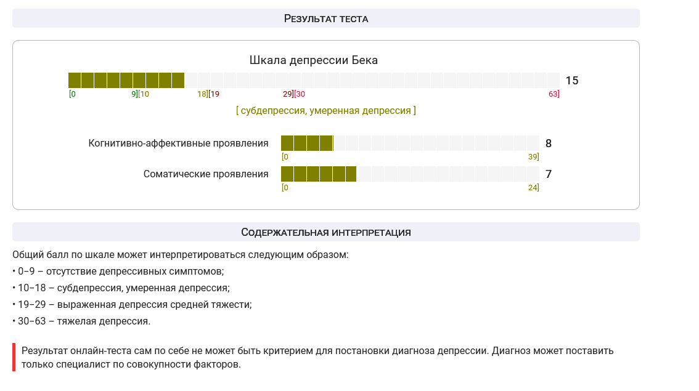Viewport: 699px width, 391px height.
Task: Click the 0–9 отсутствие депрессивных симптомов line
Action: (x=118, y=271)
